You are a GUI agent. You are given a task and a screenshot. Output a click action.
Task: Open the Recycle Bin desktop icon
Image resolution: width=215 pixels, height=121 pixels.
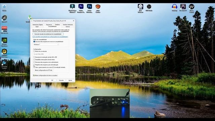(x=4, y=8)
